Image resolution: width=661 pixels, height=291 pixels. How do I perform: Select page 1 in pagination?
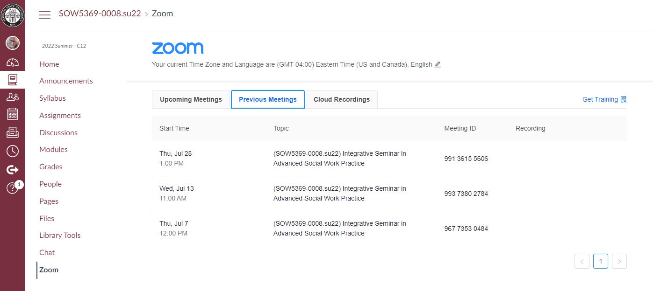click(601, 262)
